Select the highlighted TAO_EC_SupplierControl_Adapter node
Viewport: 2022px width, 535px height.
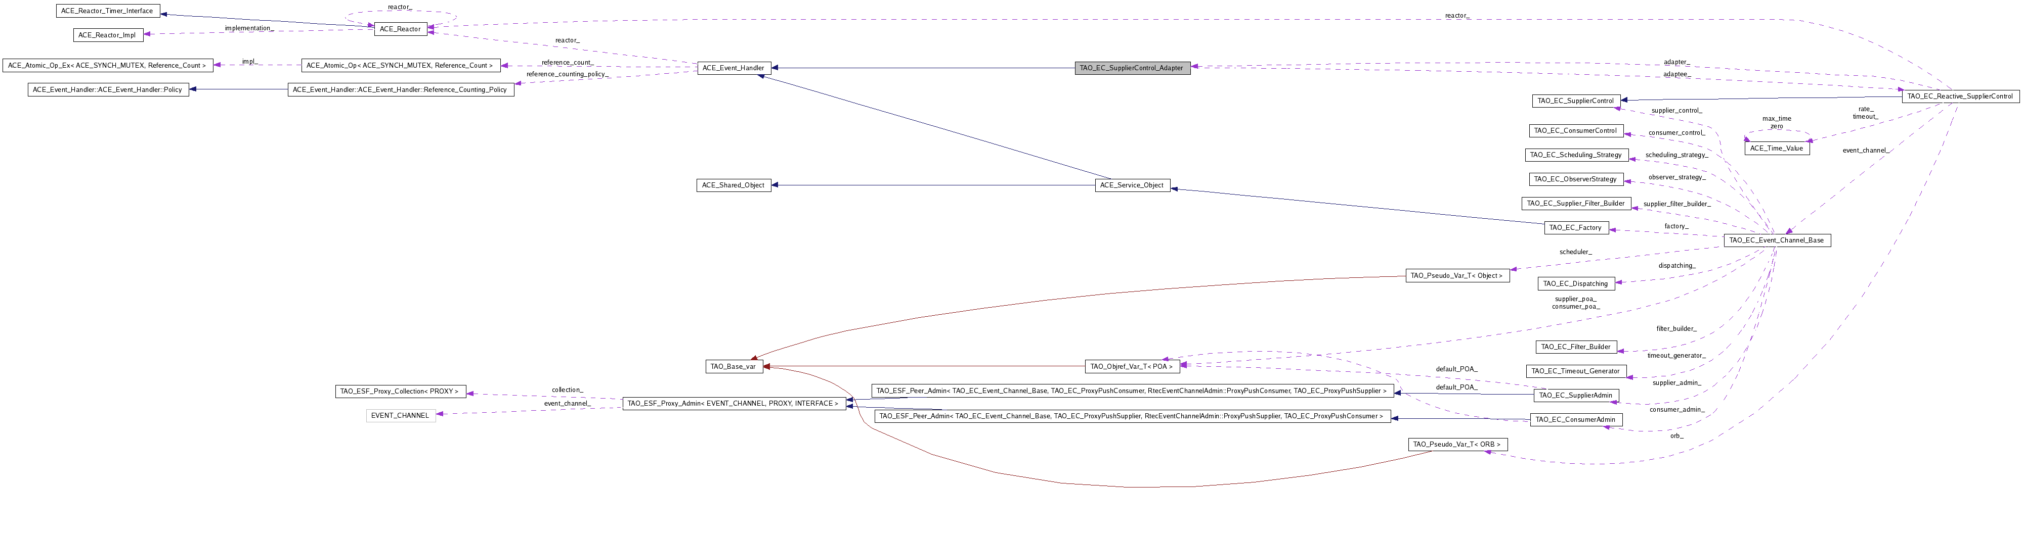1132,68
